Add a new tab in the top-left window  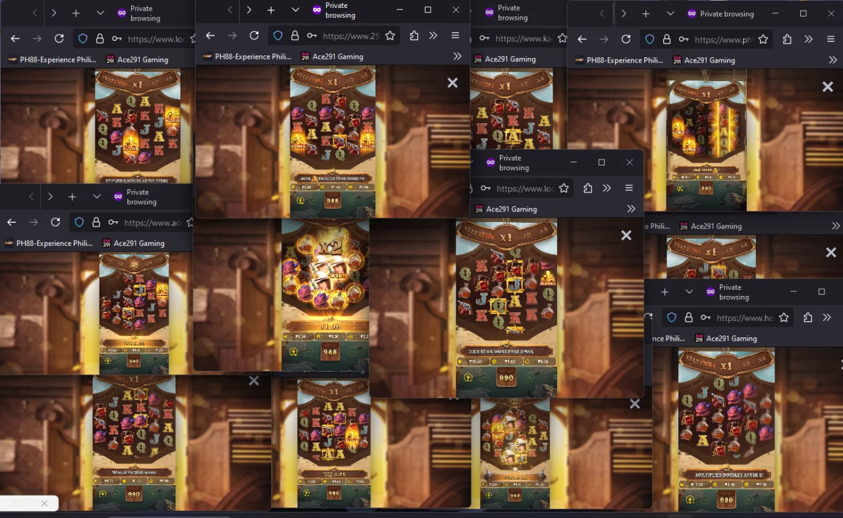click(76, 13)
